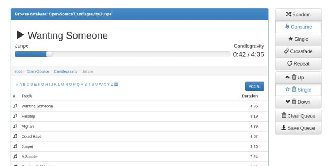Click the music note icon next to Fieldtrip
The image size is (332, 166).
(x=15, y=116)
